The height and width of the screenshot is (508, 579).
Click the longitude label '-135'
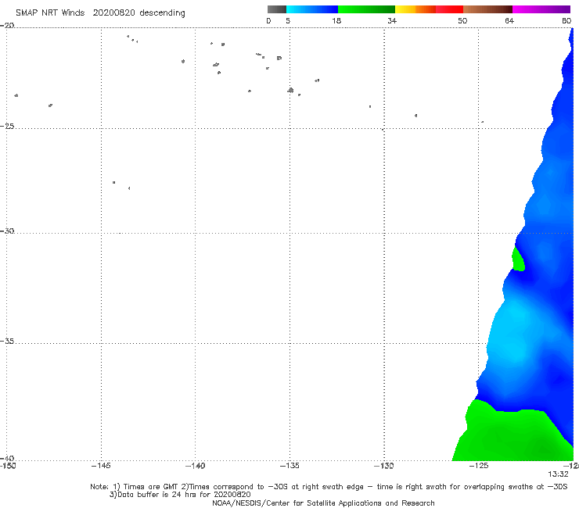(289, 466)
